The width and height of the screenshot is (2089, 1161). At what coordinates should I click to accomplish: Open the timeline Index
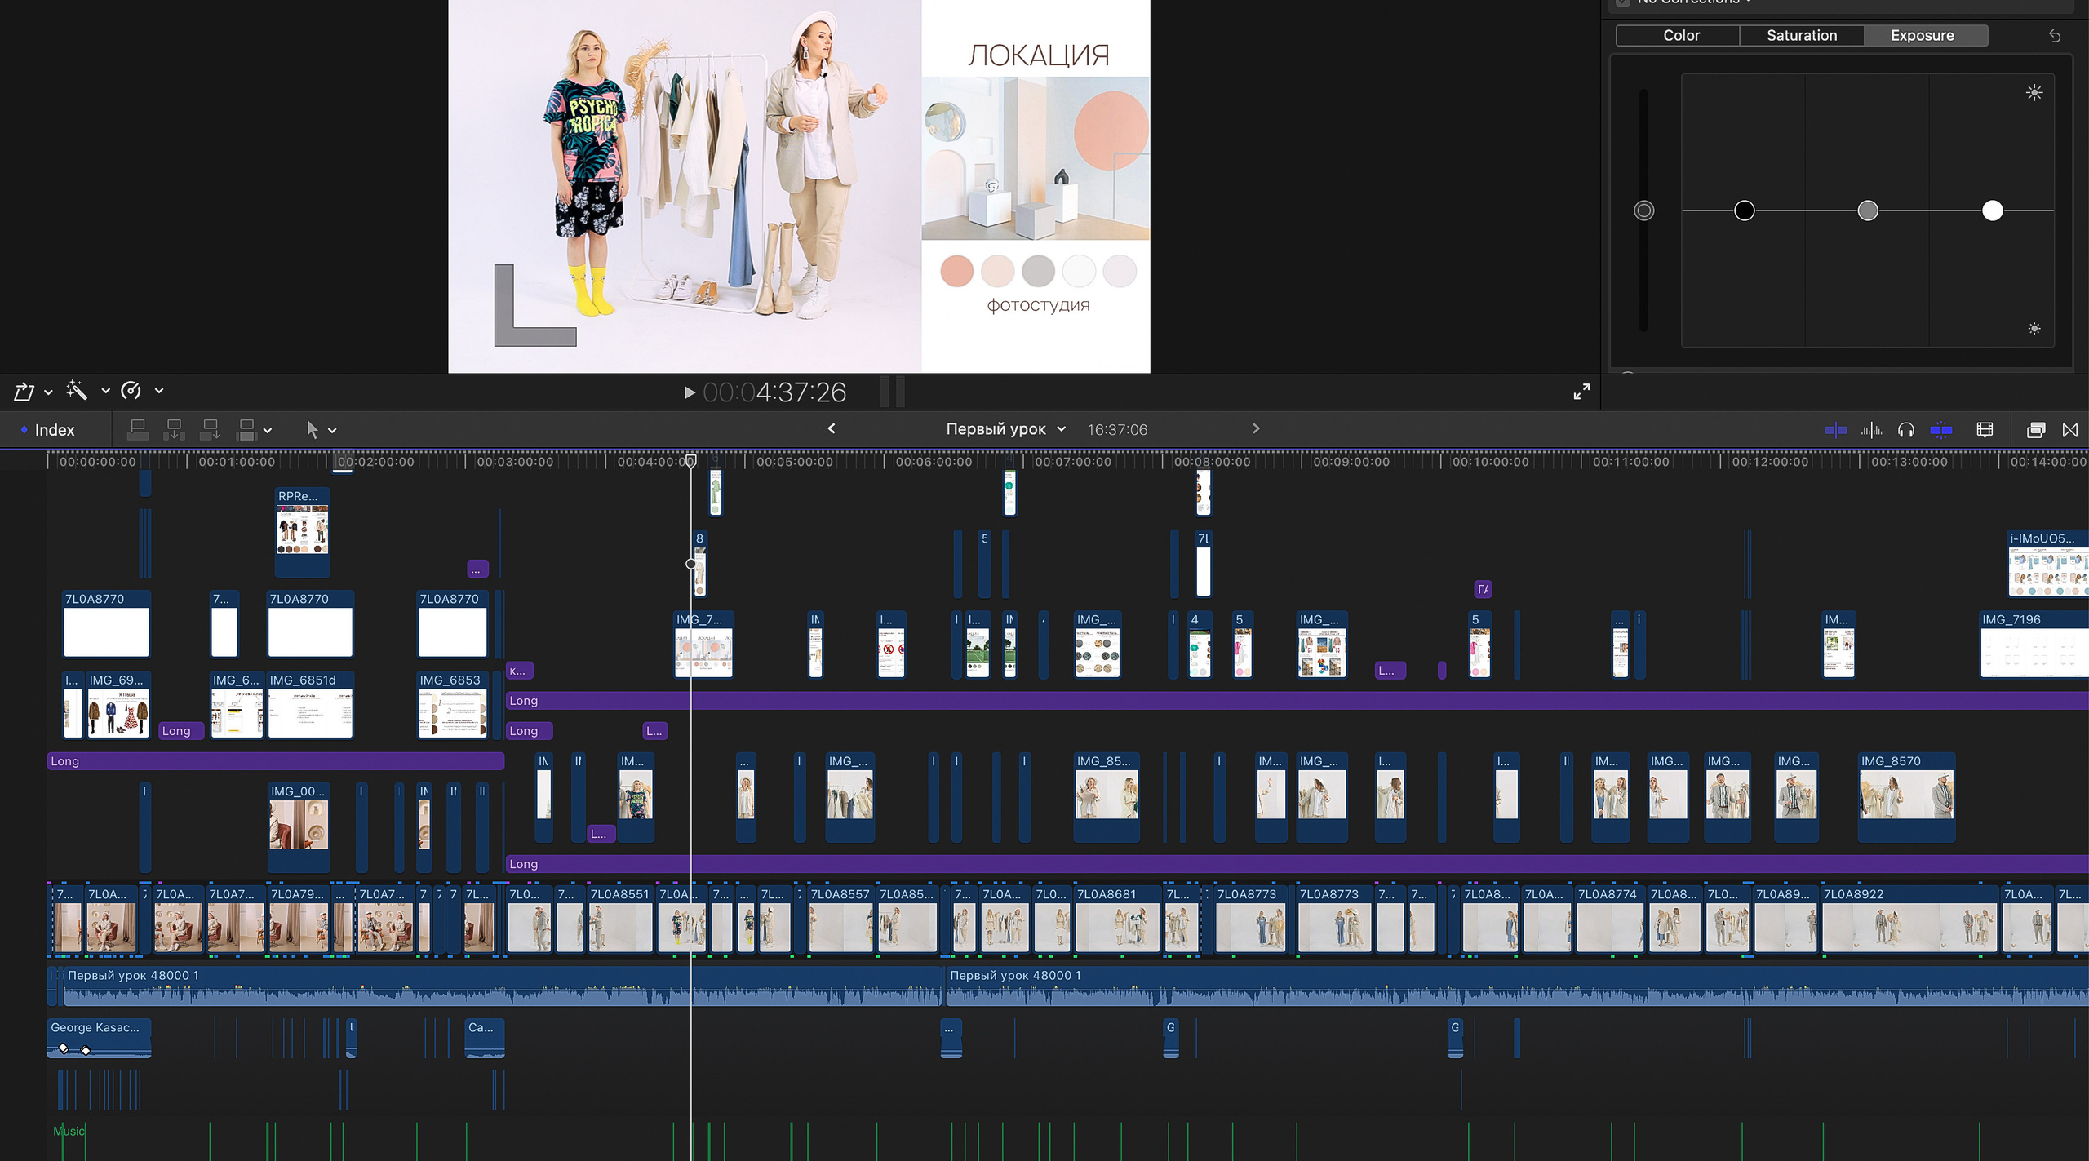click(x=47, y=430)
